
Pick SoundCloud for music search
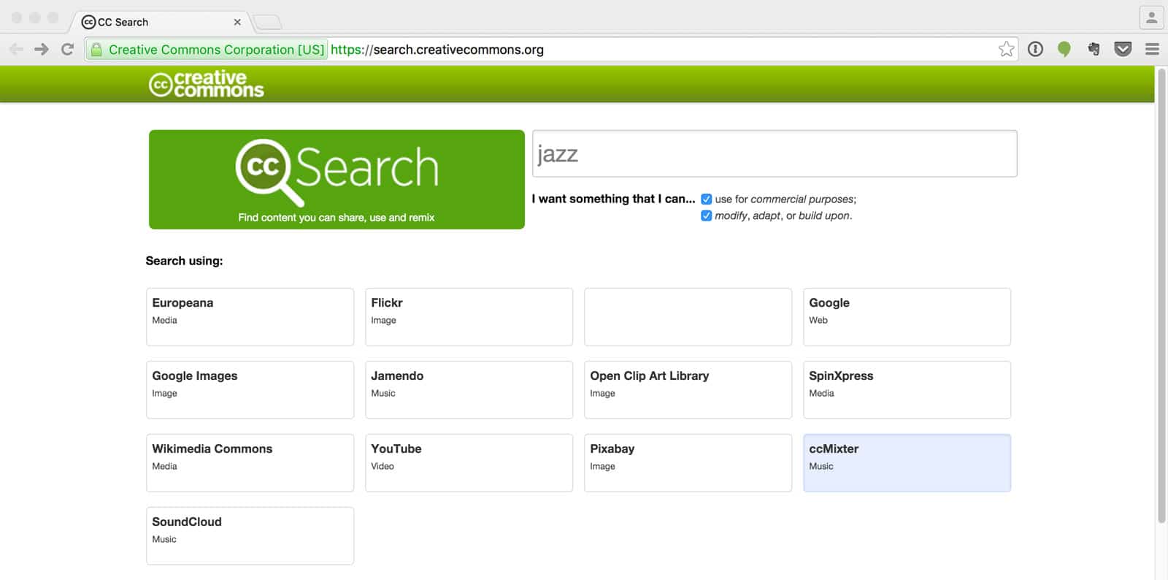[x=250, y=535]
